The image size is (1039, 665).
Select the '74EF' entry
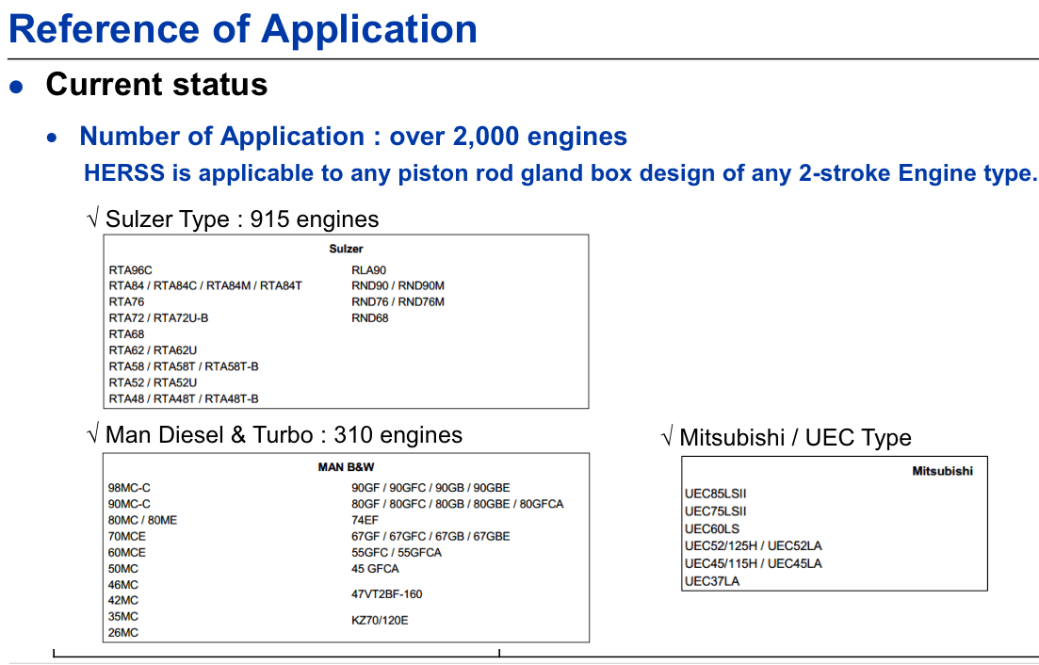(365, 521)
